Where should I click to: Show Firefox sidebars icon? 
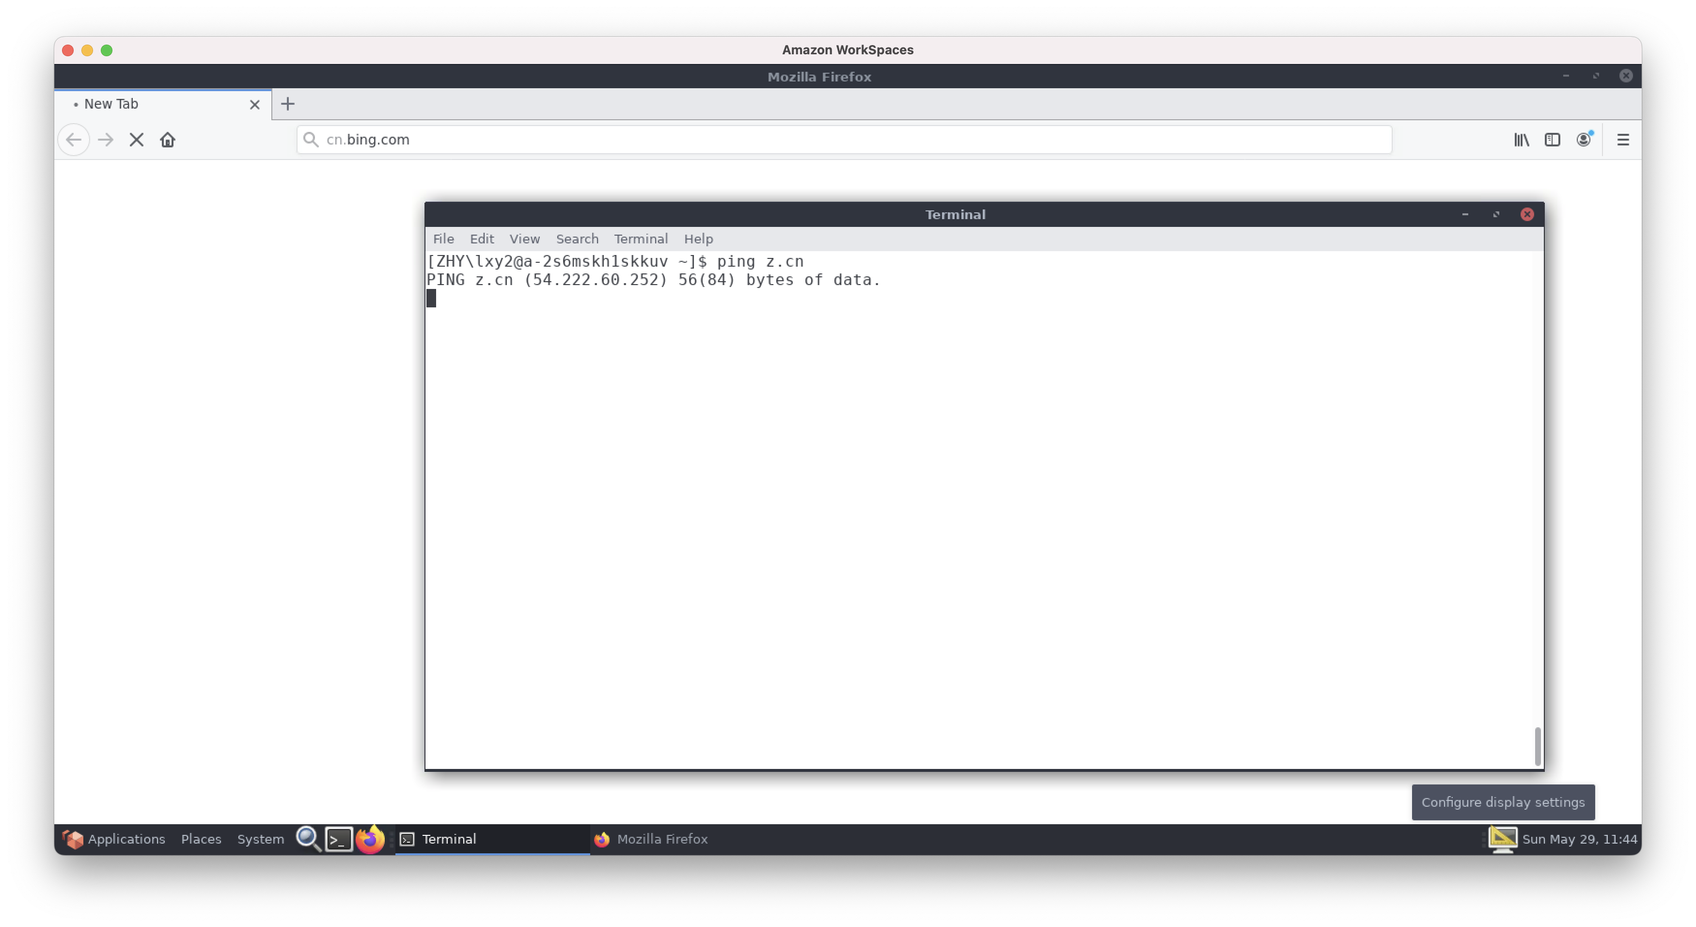tap(1553, 140)
